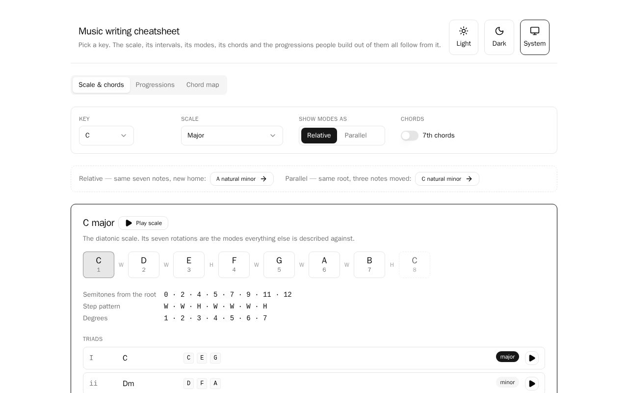This screenshot has height=393, width=628.
Task: Select scale note B degree 7
Action: [369, 265]
